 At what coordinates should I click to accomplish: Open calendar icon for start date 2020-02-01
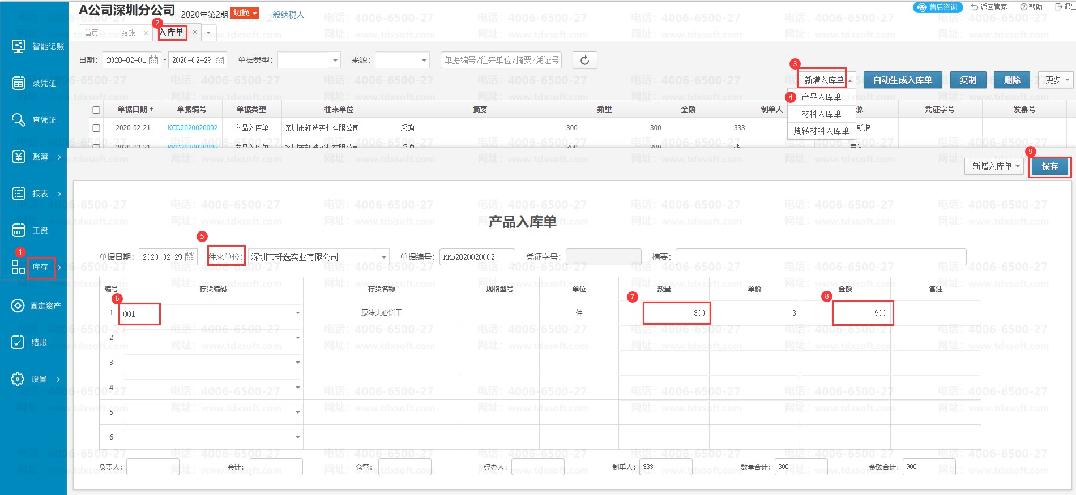(x=153, y=60)
